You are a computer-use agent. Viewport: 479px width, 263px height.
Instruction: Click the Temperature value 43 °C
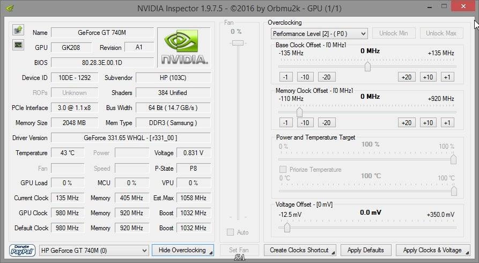[68, 152]
